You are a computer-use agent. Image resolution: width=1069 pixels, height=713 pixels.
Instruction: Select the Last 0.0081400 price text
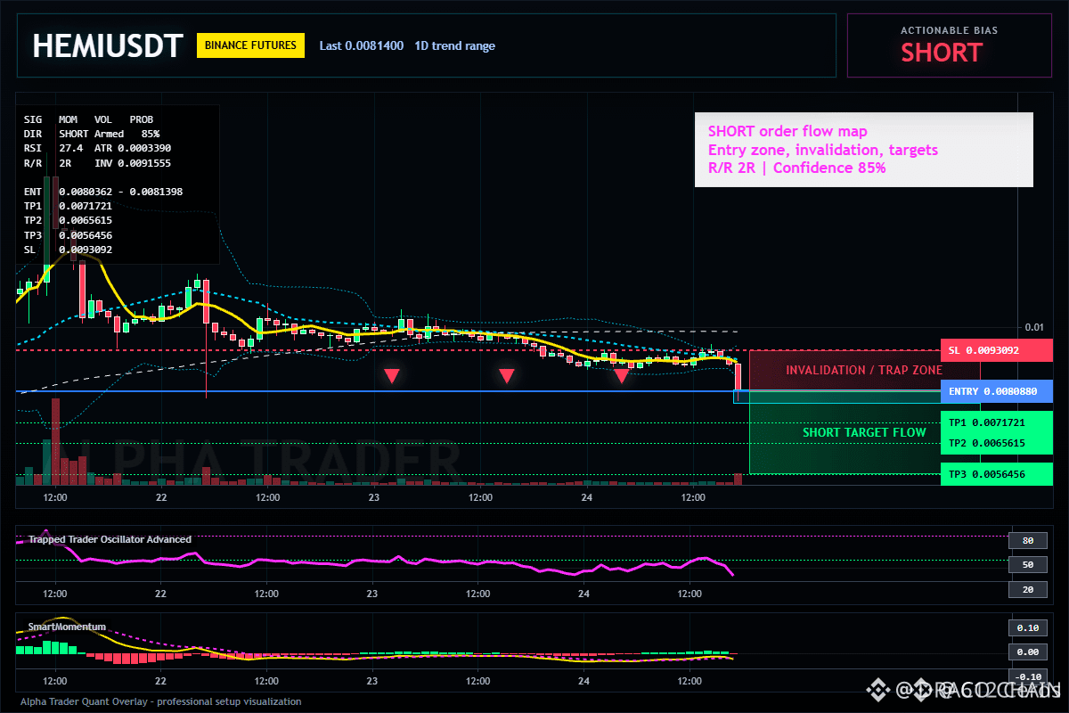click(361, 45)
